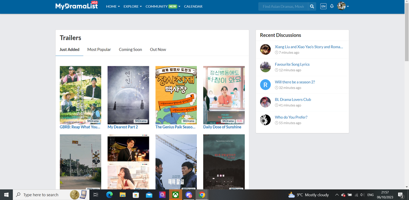The image size is (409, 200).
Task: Focus the Find Asian Dramas search field
Action: (283, 6)
